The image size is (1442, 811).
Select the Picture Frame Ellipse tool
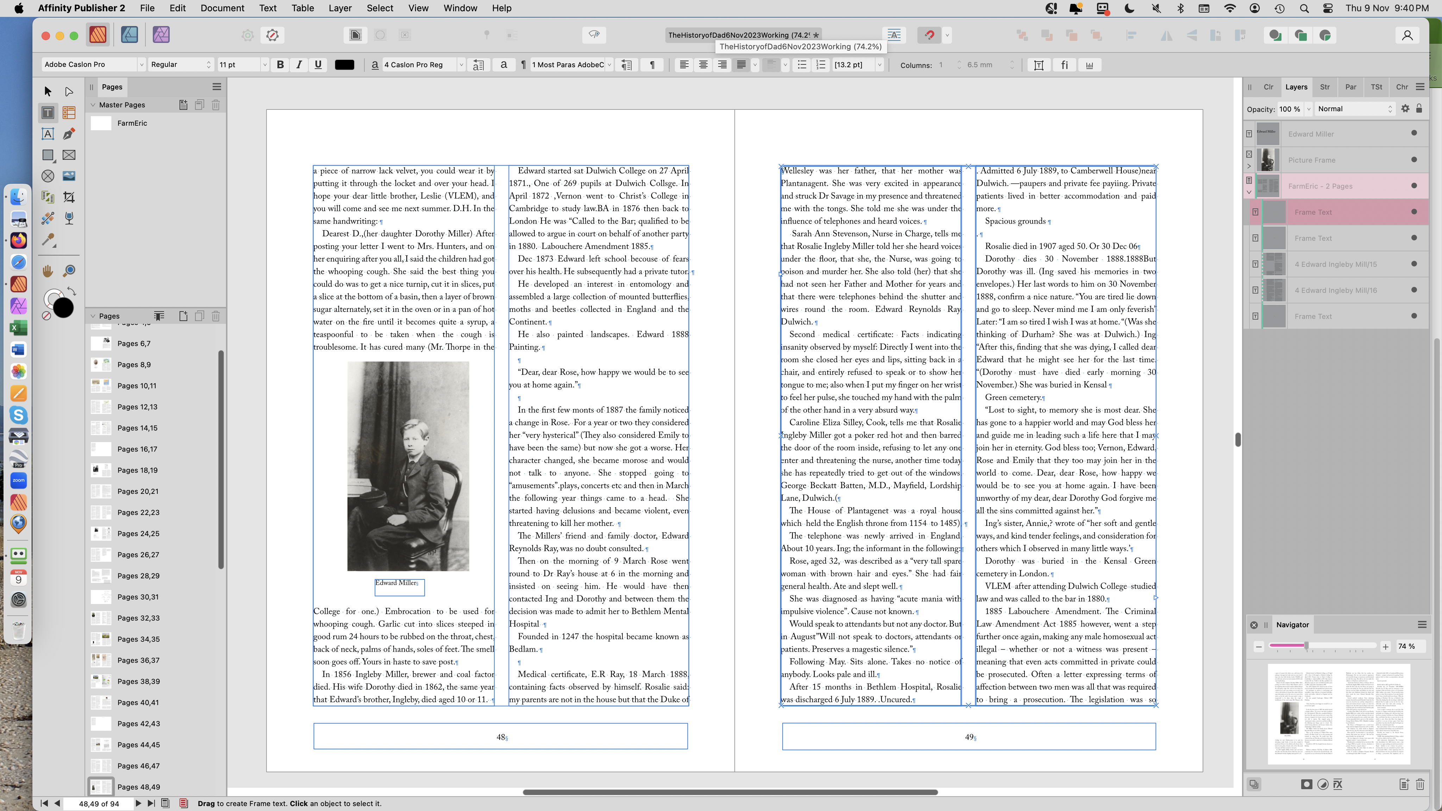[48, 176]
